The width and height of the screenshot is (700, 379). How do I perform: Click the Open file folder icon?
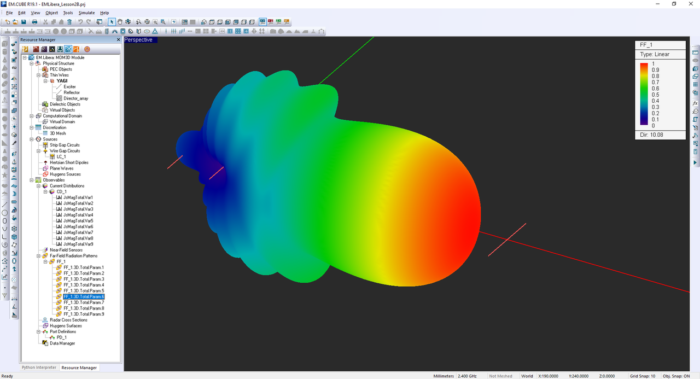click(x=15, y=22)
